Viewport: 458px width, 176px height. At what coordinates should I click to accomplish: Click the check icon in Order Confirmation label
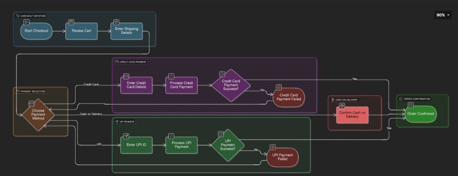click(x=401, y=99)
